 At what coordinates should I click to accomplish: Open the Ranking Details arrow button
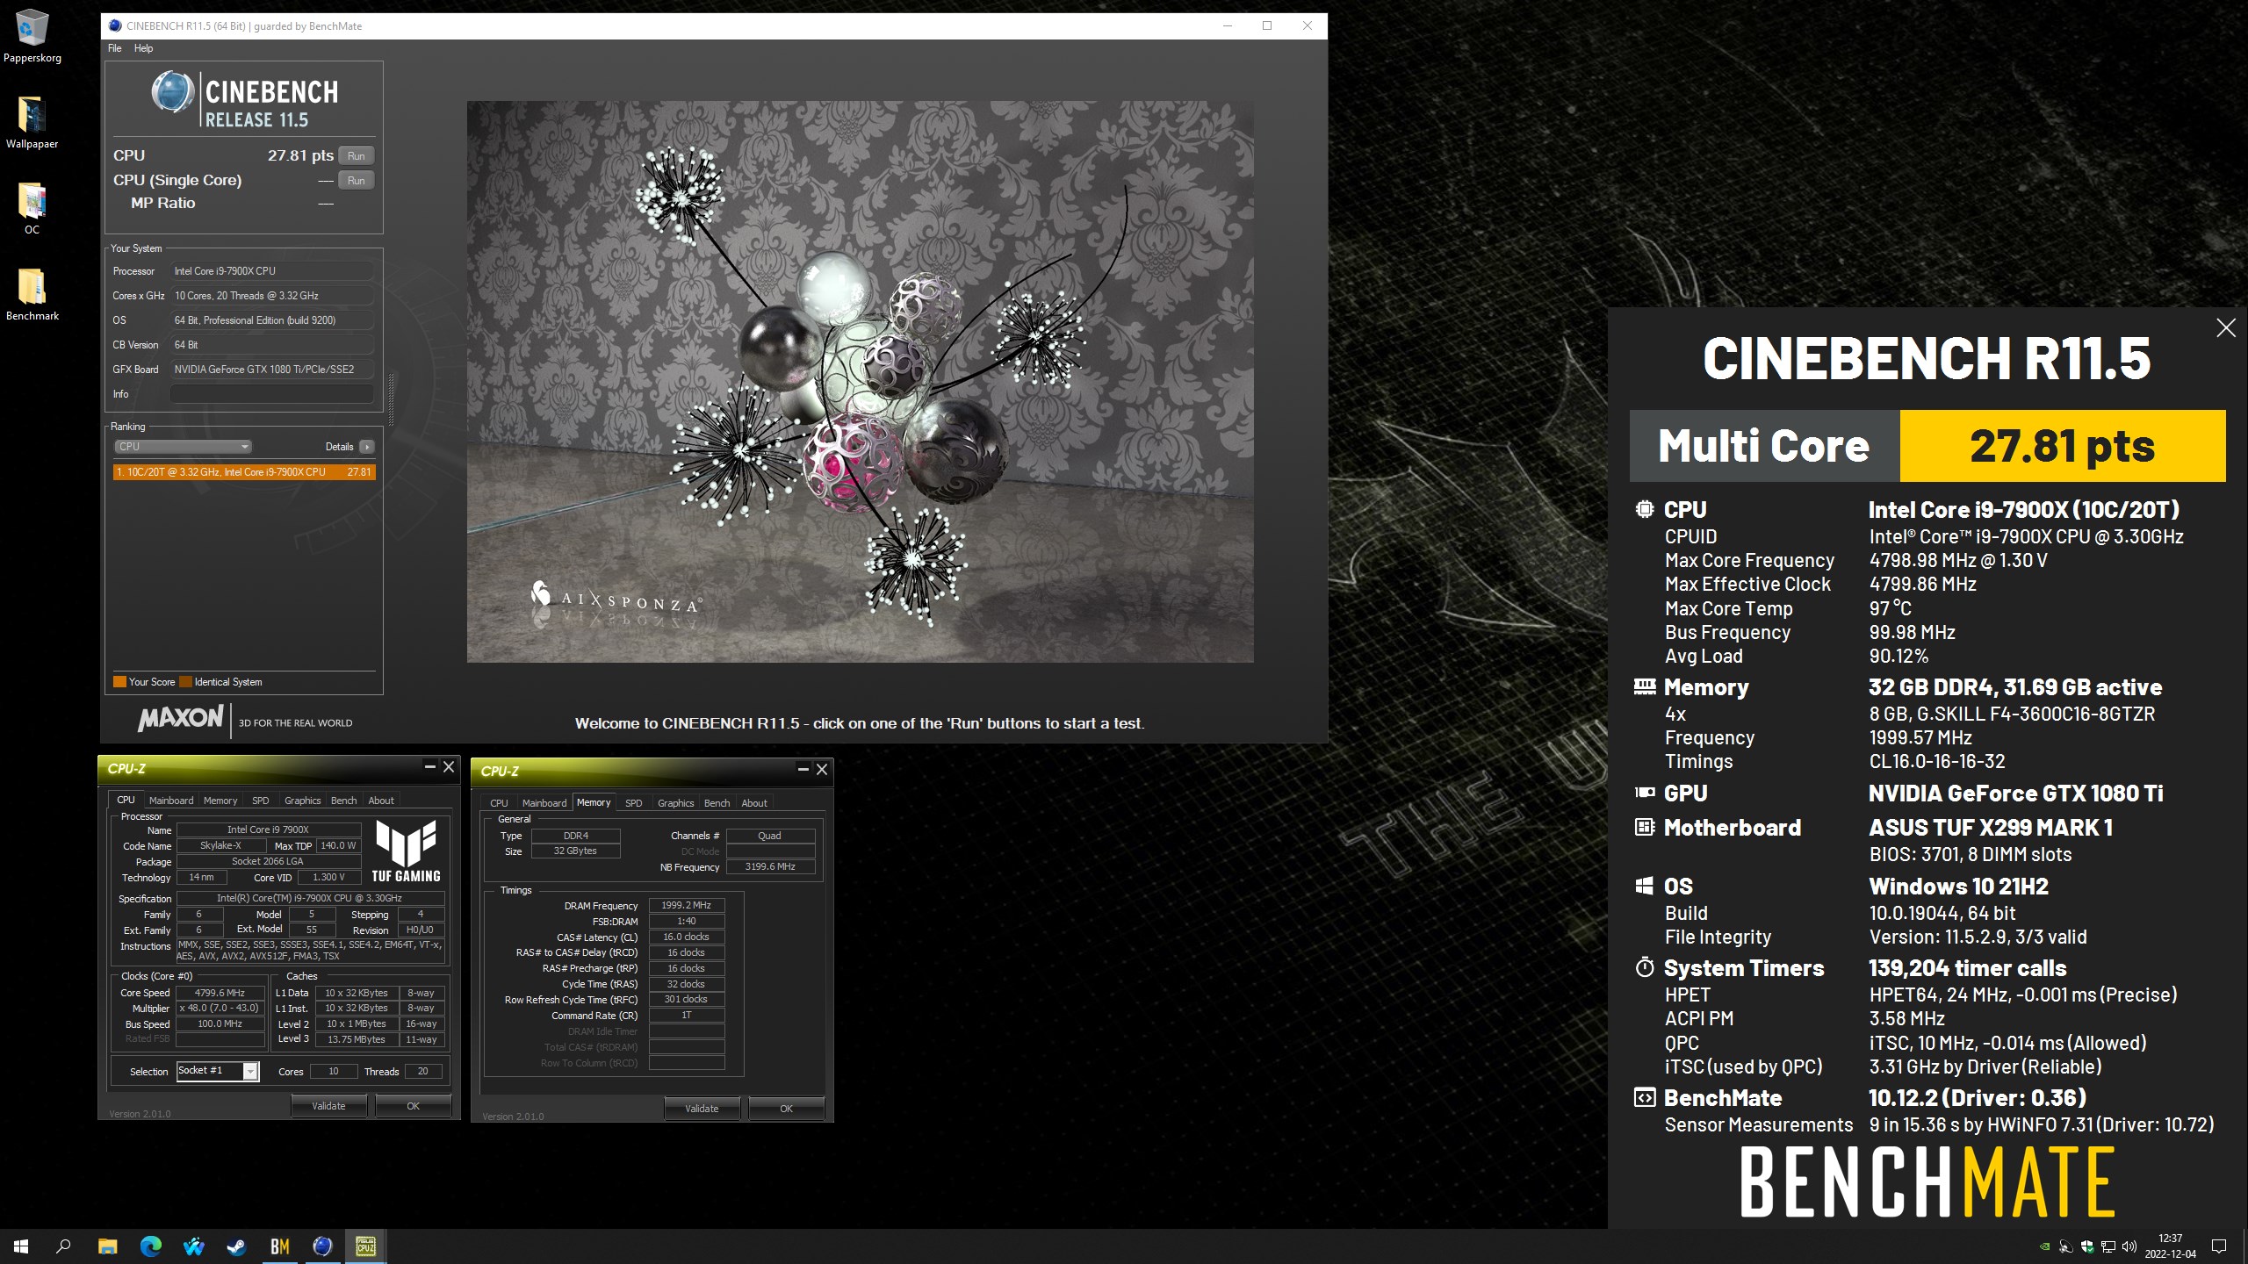pos(367,447)
